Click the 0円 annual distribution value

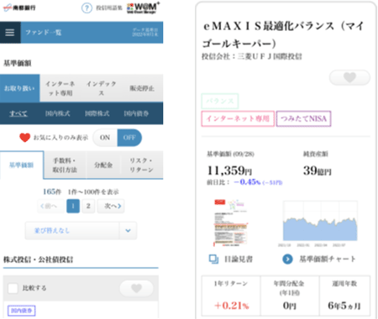[x=290, y=306]
